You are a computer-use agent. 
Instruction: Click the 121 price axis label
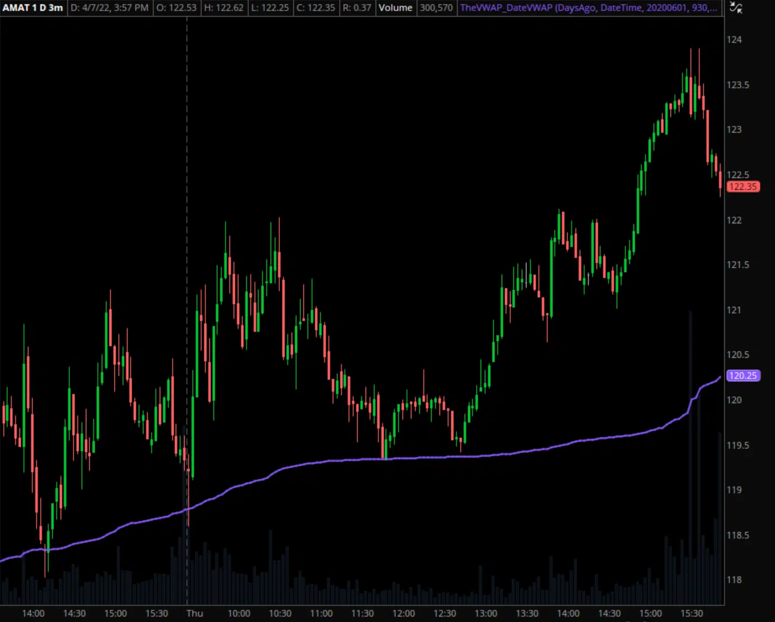click(x=734, y=310)
